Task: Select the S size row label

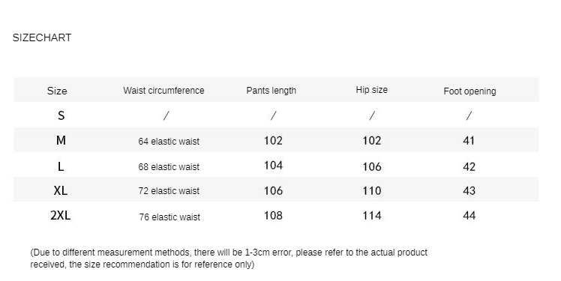Action: [61, 115]
